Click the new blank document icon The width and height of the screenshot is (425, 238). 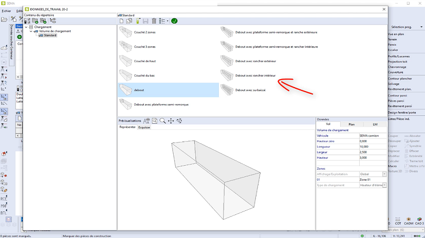click(x=122, y=21)
